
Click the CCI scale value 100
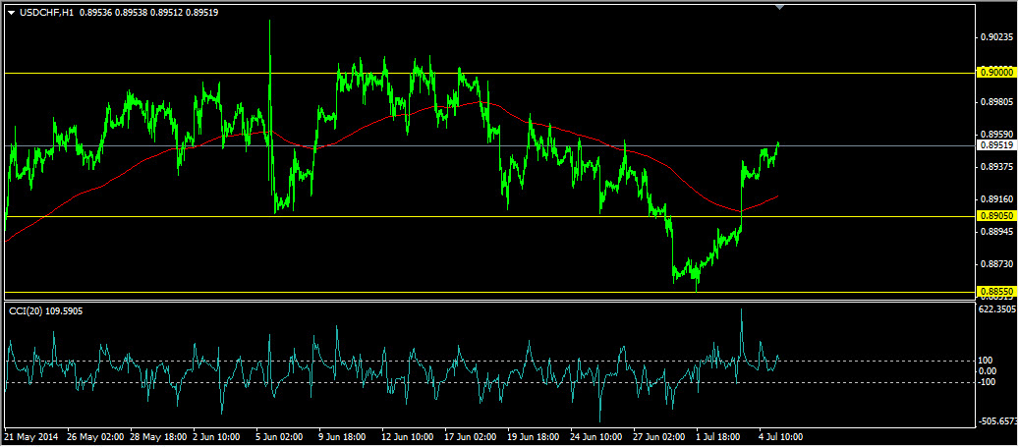(x=986, y=361)
